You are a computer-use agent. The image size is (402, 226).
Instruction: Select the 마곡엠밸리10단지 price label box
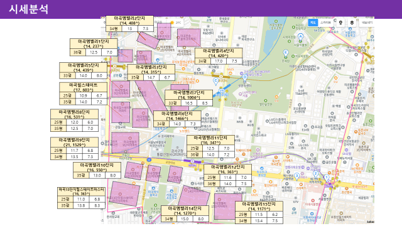tap(97, 170)
